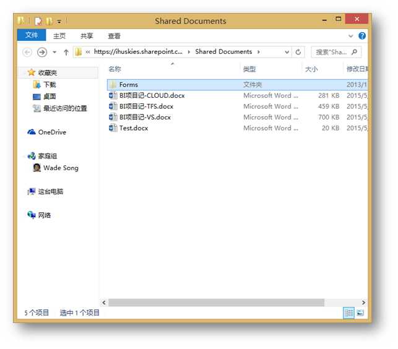
Task: Click the 收藏夹 star icon
Action: (x=31, y=72)
